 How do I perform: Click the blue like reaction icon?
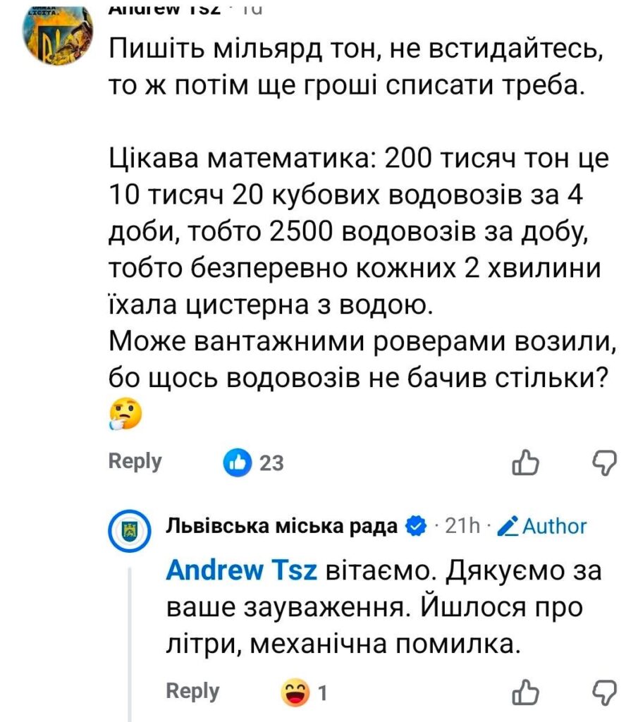(x=237, y=463)
